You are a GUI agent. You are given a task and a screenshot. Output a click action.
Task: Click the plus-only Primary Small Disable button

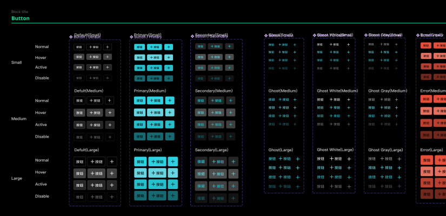coord(169,78)
